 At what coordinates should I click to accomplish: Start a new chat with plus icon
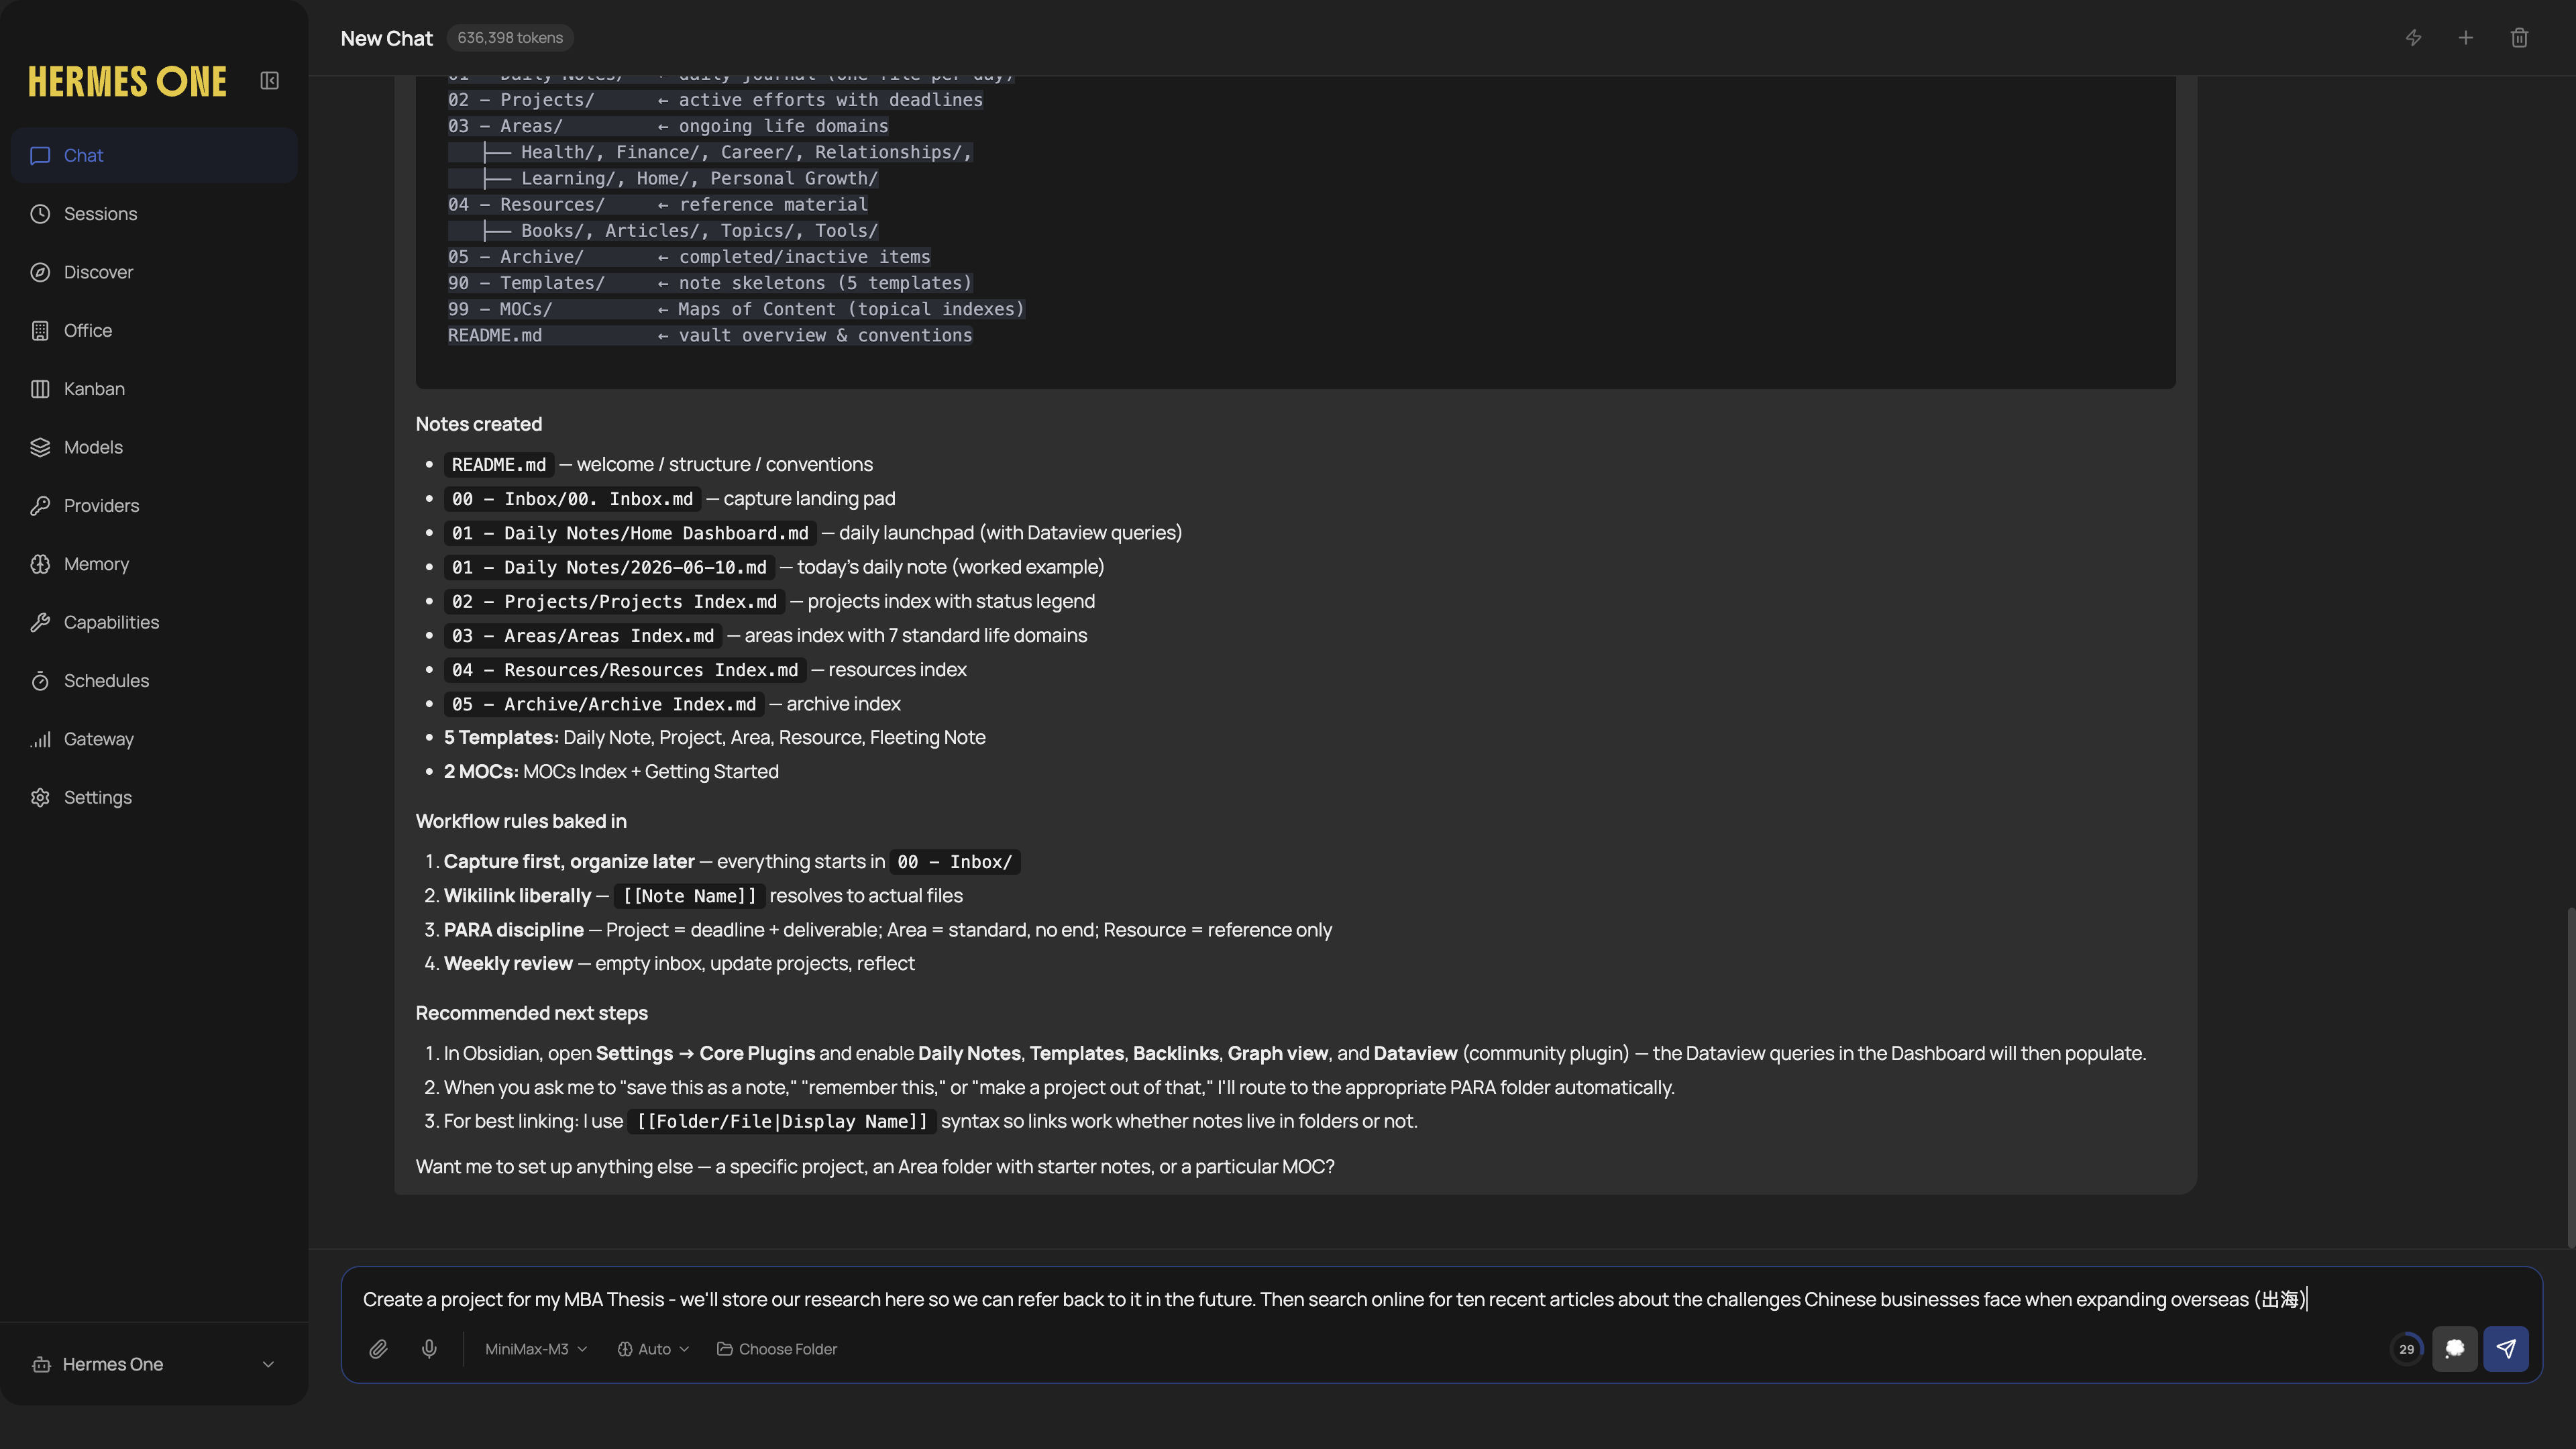click(x=2466, y=38)
